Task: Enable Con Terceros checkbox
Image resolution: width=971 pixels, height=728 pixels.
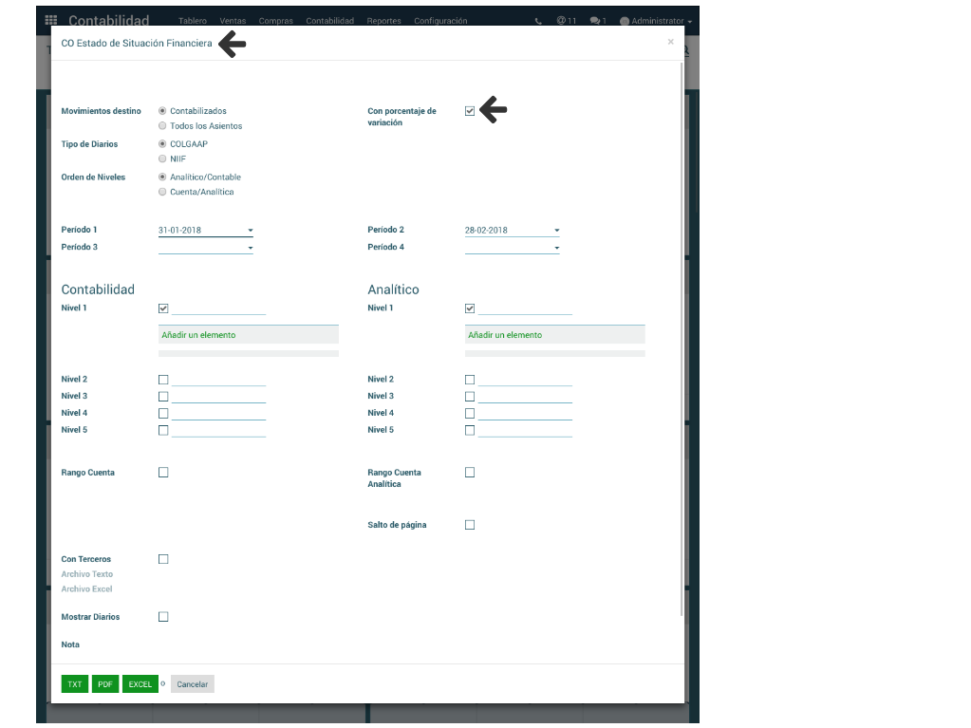Action: tap(163, 559)
